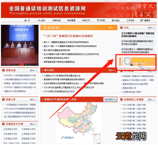Viewport: 158px width, 145px height.
Task: Open 河北语言文字网 link
Action: coord(10,134)
